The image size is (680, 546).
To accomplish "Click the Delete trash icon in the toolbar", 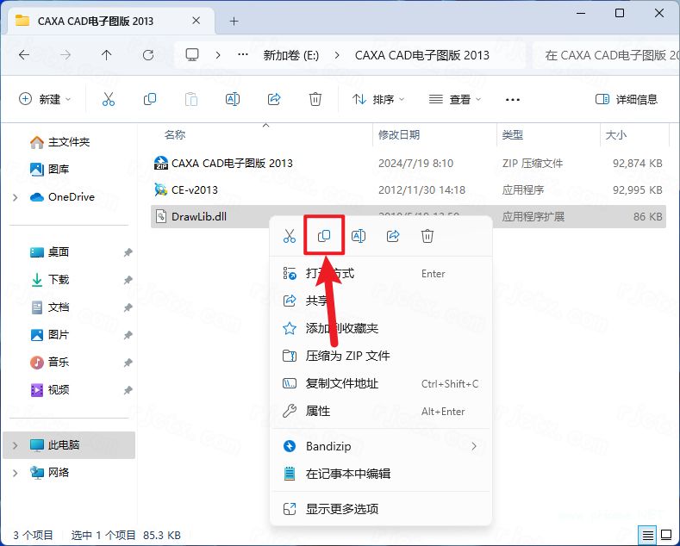I will pos(315,99).
